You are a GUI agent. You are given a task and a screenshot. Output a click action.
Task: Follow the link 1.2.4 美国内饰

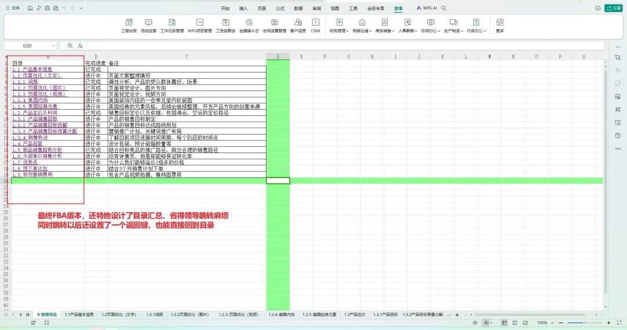click(x=30, y=101)
